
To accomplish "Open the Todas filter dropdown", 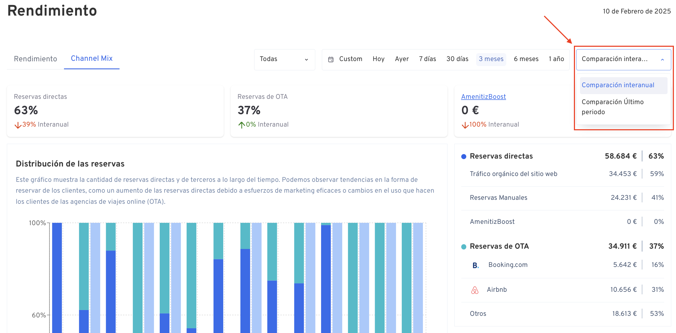I will [x=285, y=59].
